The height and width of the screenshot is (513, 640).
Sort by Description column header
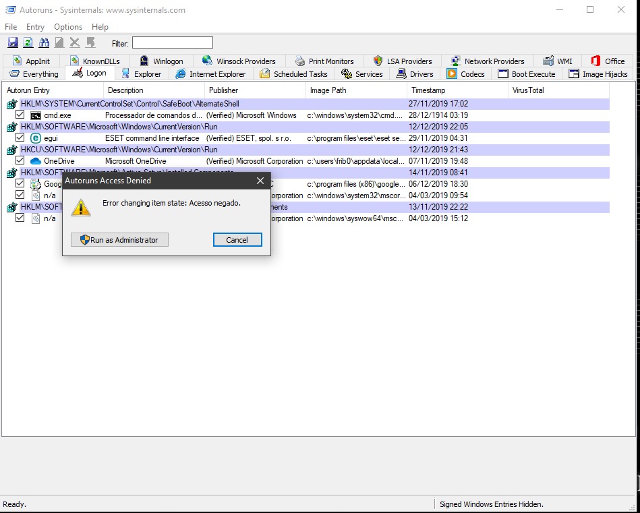[x=154, y=90]
